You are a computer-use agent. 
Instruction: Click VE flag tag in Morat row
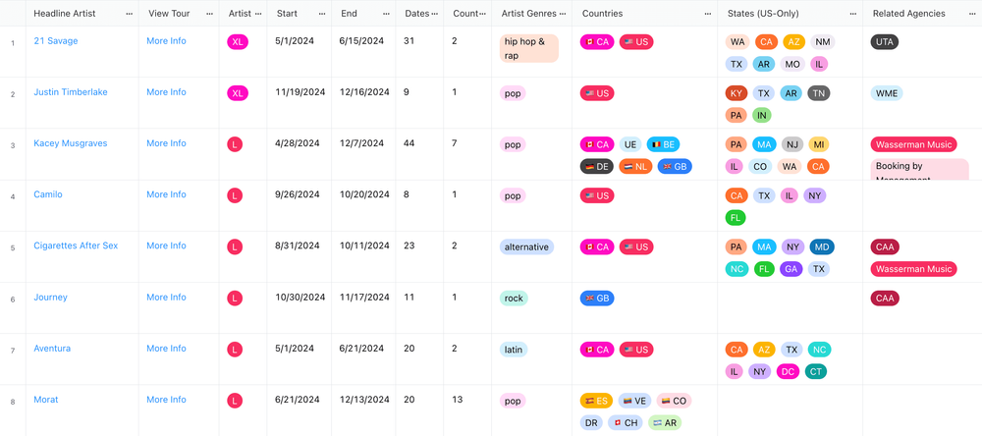(634, 401)
